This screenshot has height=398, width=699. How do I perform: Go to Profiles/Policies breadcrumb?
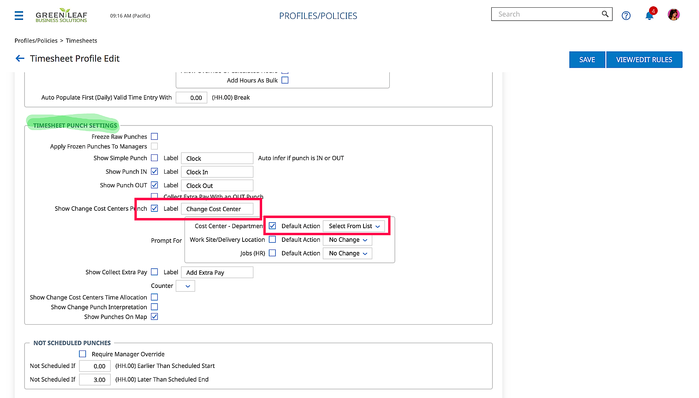[x=36, y=41]
